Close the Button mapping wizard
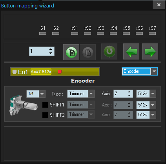Image resolution: width=166 pixels, height=164 pixels. (x=159, y=5)
